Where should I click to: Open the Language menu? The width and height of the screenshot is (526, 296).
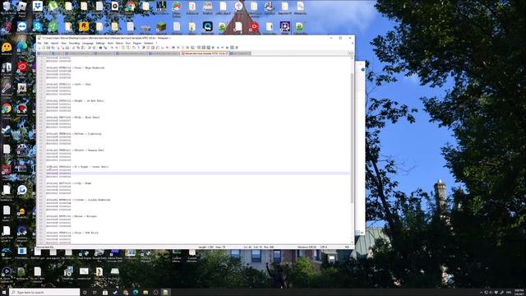88,44
